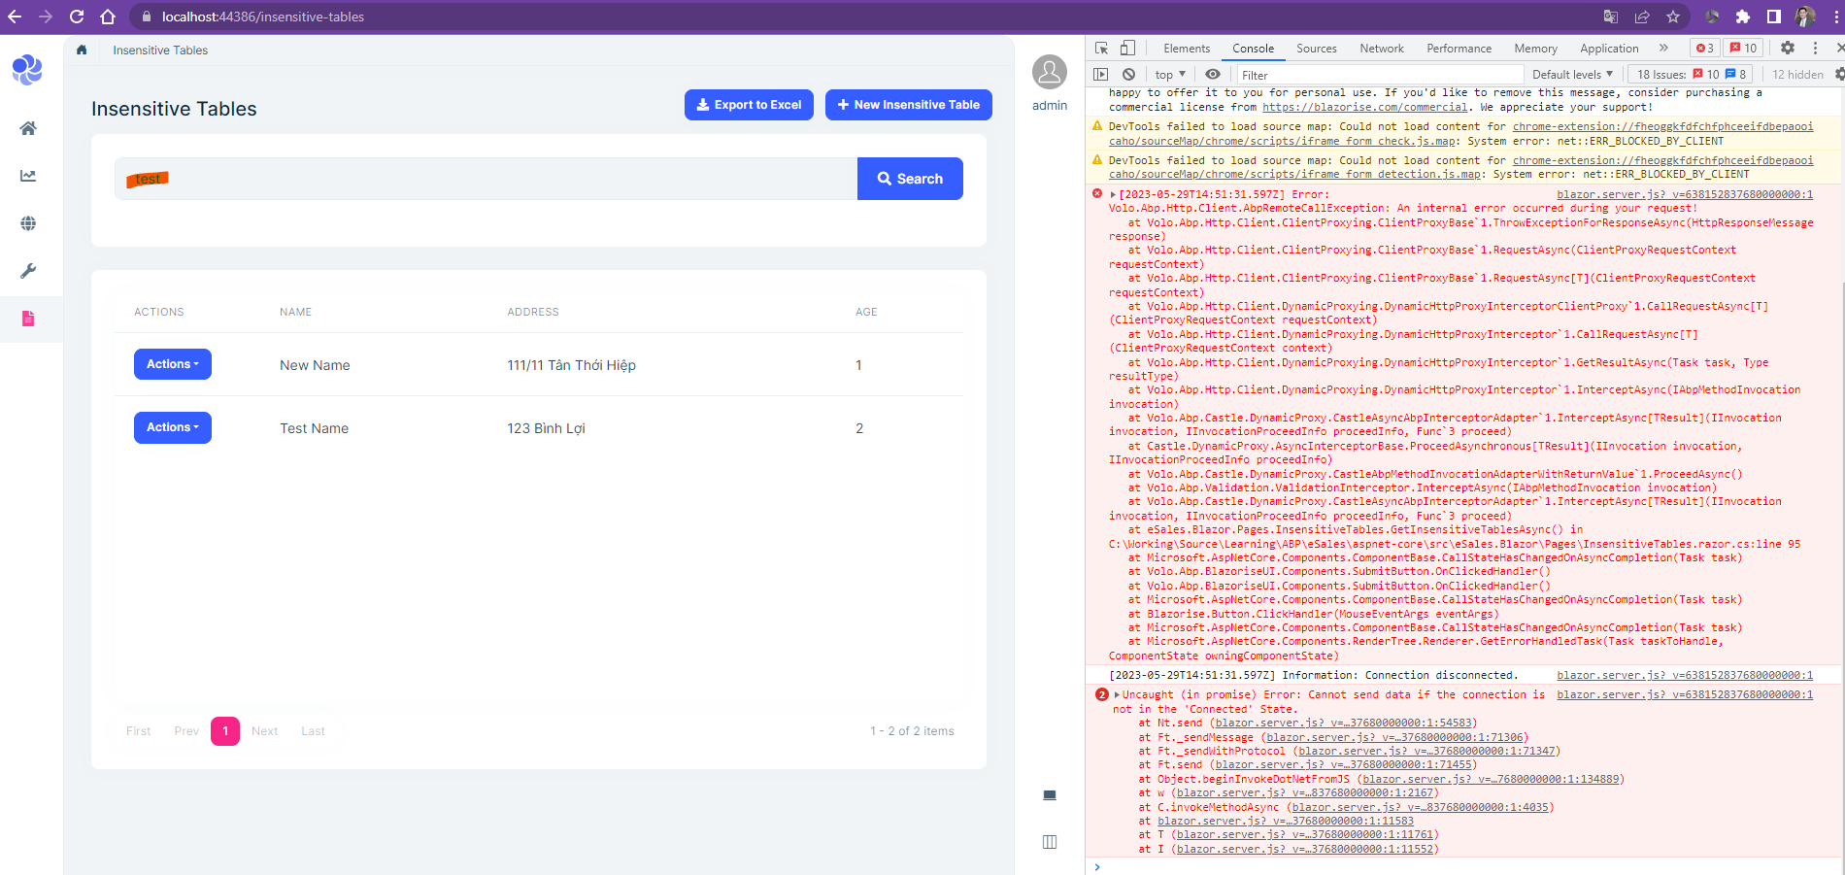Click the blue Search button
This screenshot has height=875, width=1845.
tap(910, 179)
